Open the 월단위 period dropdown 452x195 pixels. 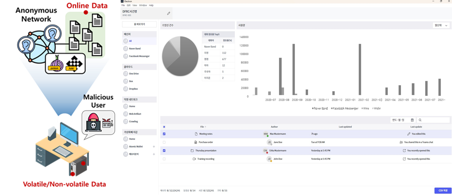[x=441, y=25]
